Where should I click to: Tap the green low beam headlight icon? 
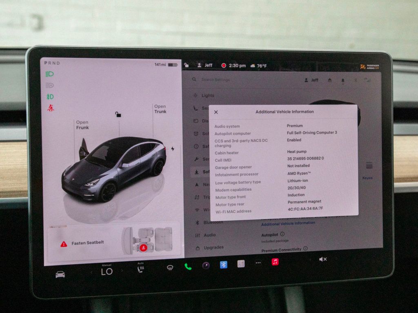pos(49,74)
